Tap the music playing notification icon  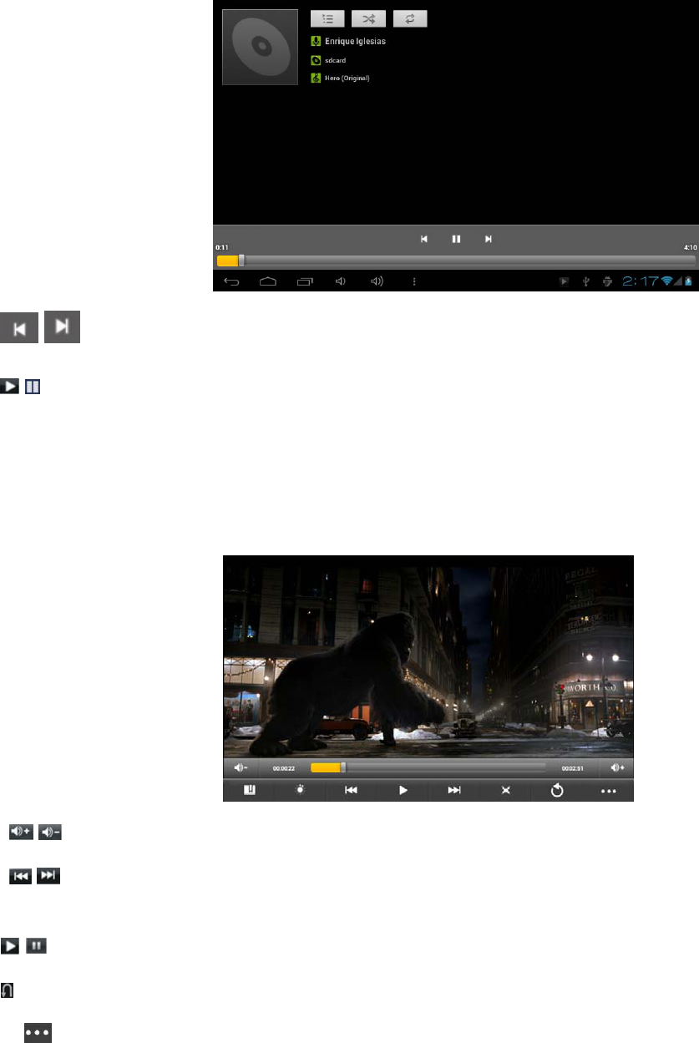point(565,282)
